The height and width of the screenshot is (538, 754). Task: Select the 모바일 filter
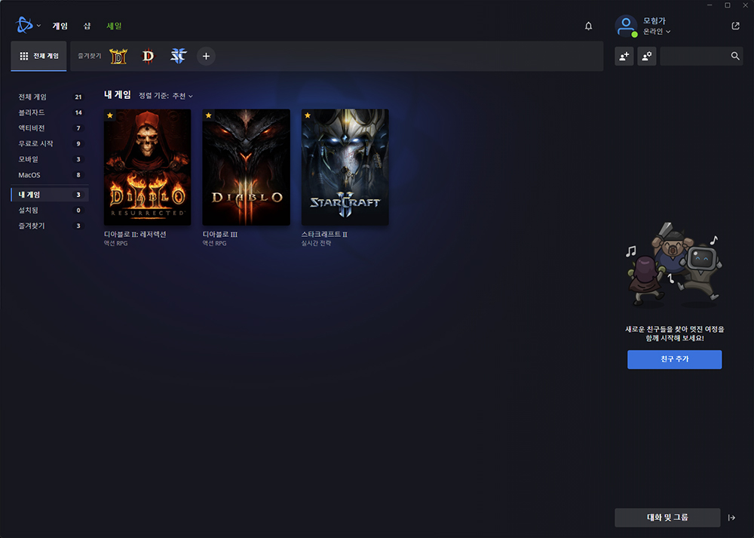[x=50, y=159]
